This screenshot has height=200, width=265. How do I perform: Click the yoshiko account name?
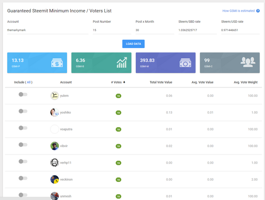click(65, 113)
